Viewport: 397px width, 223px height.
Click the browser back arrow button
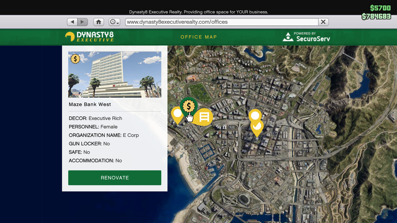point(72,22)
